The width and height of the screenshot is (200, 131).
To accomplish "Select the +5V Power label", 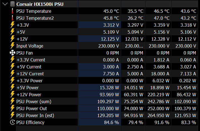I will (x=28, y=88).
